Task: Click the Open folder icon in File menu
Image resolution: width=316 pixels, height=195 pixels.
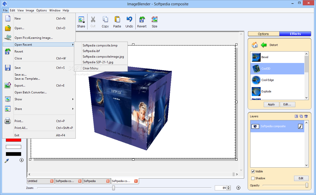Action: [x=8, y=28]
